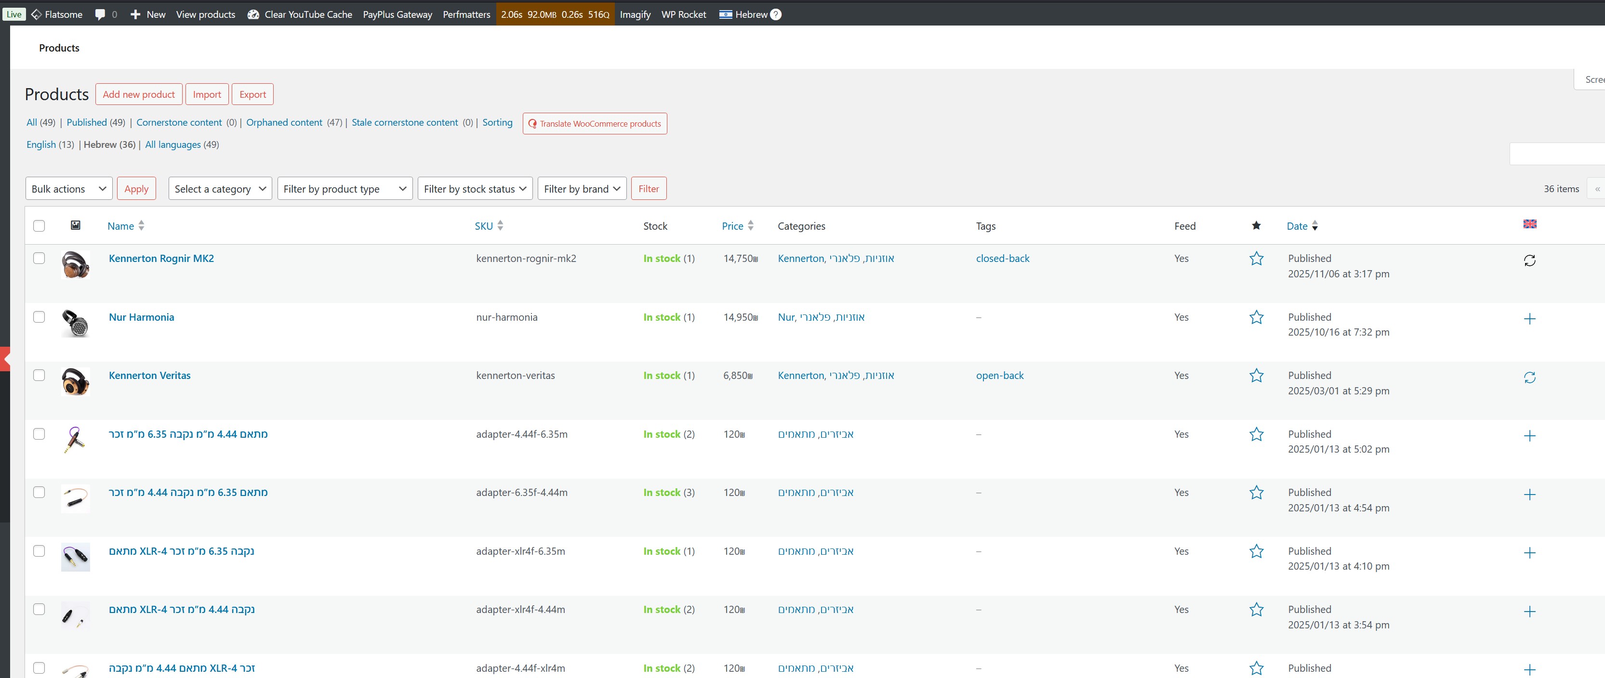Add English translation for Nur Harmonia

(x=1529, y=319)
